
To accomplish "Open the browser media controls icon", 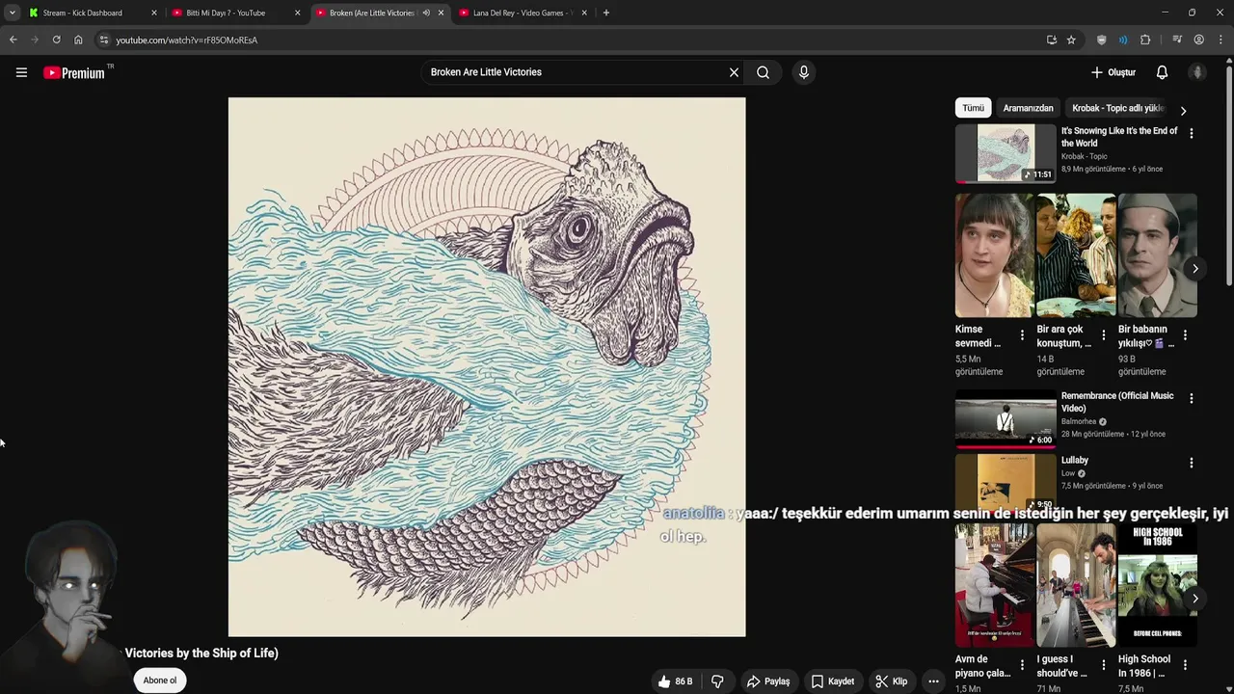I will (x=1177, y=40).
